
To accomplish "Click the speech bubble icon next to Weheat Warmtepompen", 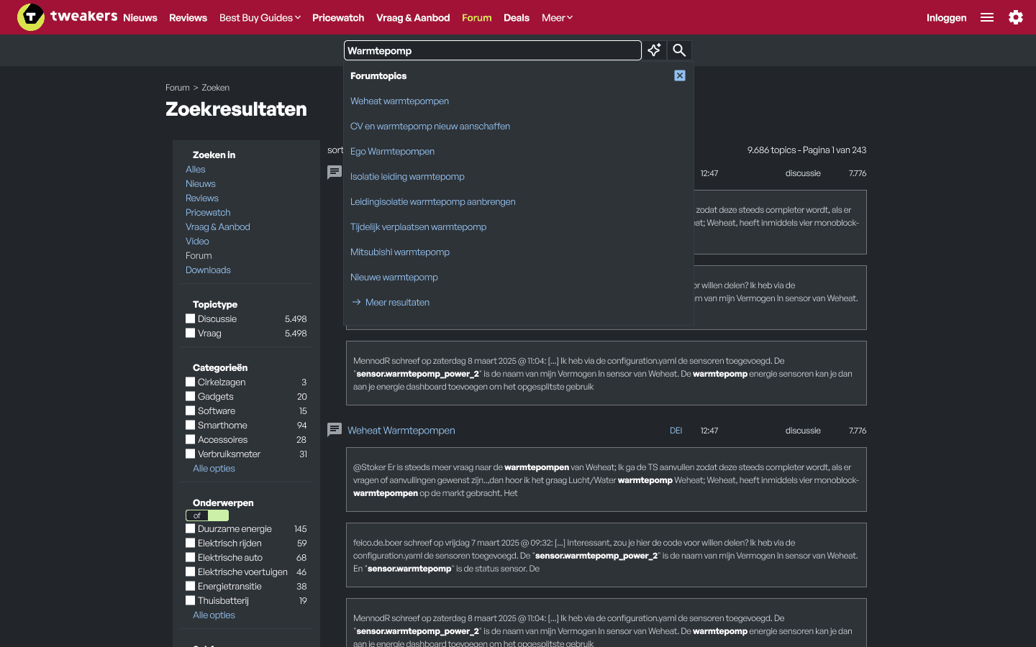I will tap(335, 429).
